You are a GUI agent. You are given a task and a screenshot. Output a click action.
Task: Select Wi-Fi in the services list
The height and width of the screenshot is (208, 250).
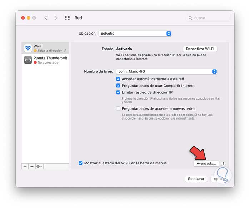point(45,48)
